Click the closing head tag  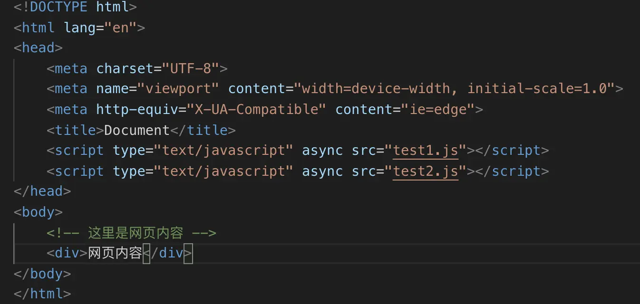pyautogui.click(x=42, y=191)
